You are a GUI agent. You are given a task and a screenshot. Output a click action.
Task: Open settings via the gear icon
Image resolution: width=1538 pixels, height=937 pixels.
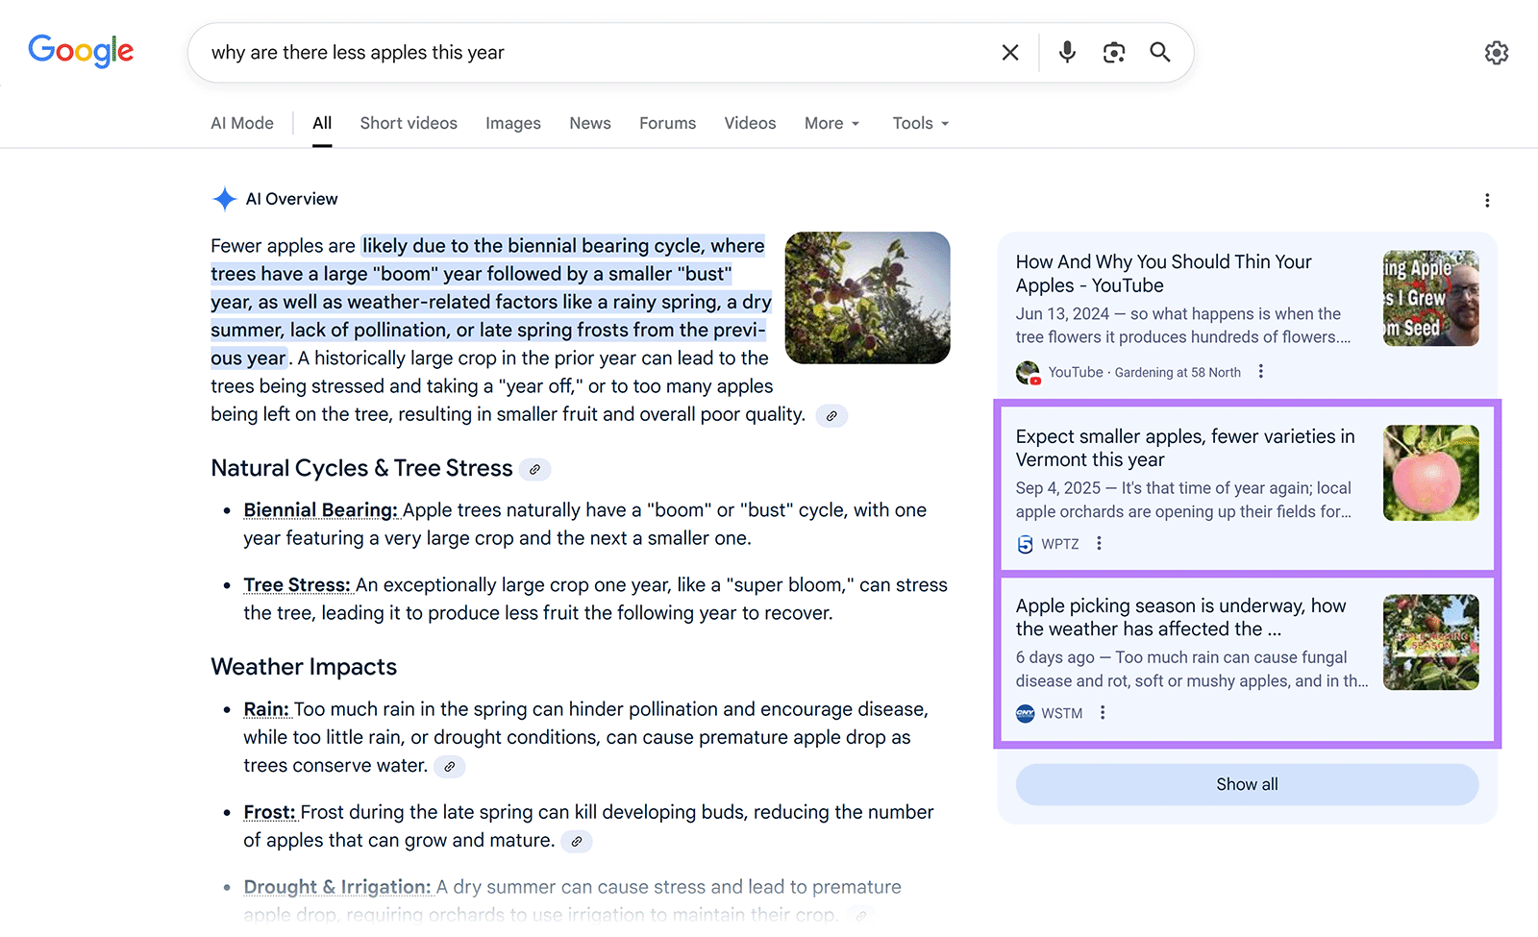(x=1496, y=53)
